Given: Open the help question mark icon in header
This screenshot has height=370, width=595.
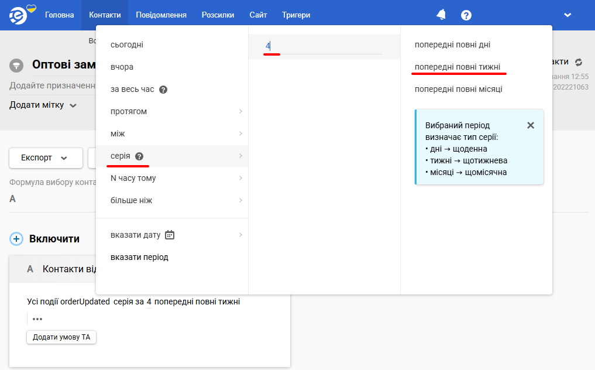Looking at the screenshot, I should pos(466,15).
